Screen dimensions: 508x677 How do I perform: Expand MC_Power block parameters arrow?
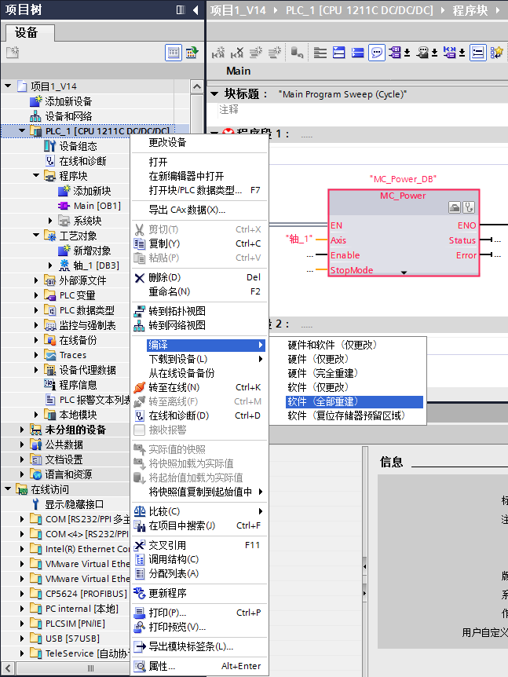(404, 273)
